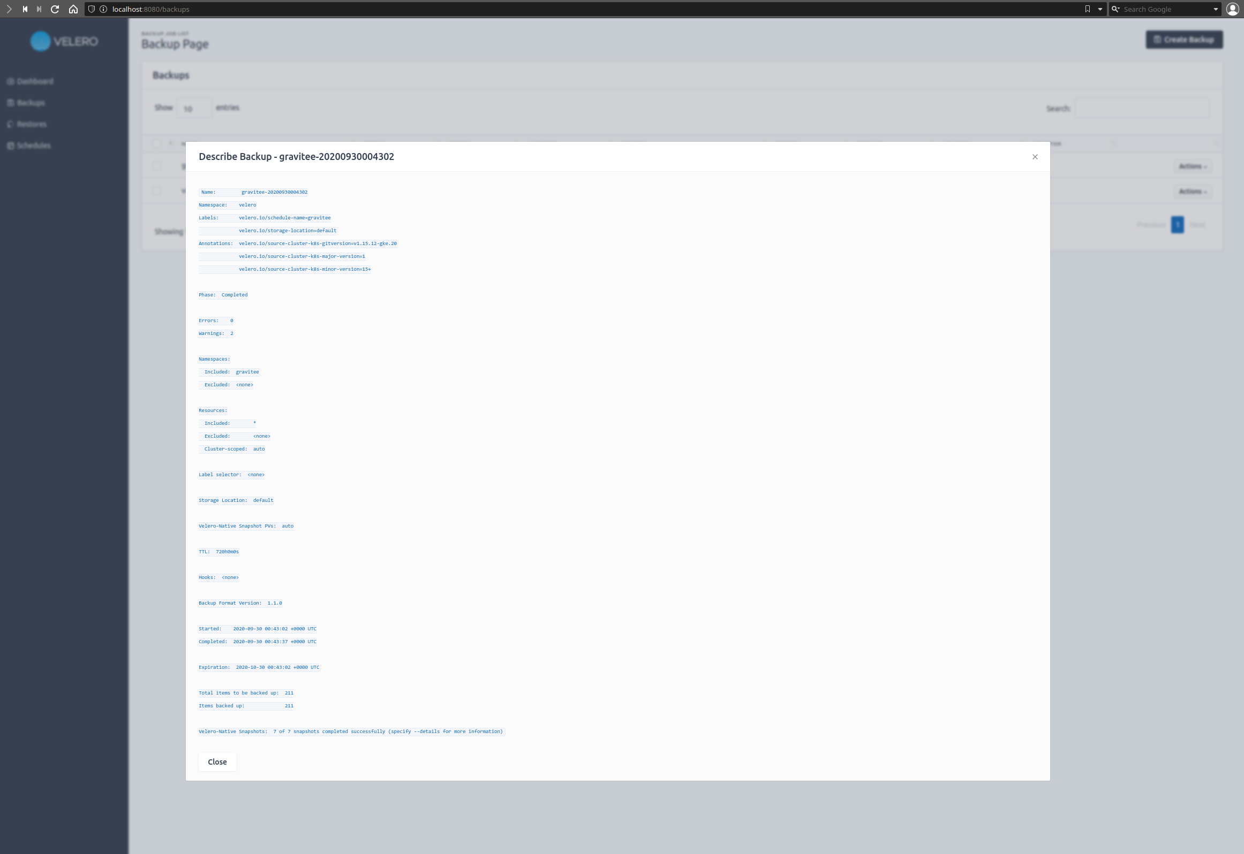This screenshot has width=1244, height=854.
Task: Tick the second backup row checkbox
Action: [157, 191]
